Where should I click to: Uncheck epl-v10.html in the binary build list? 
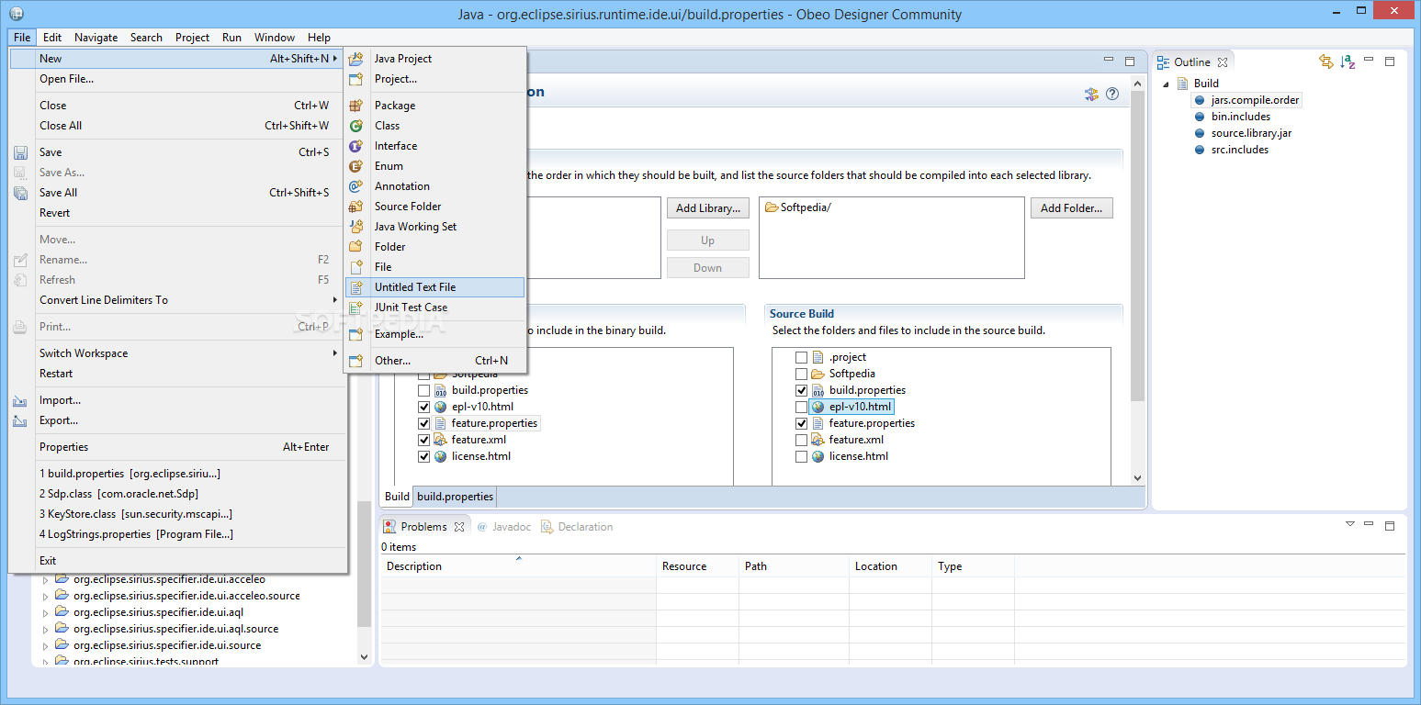coord(423,407)
